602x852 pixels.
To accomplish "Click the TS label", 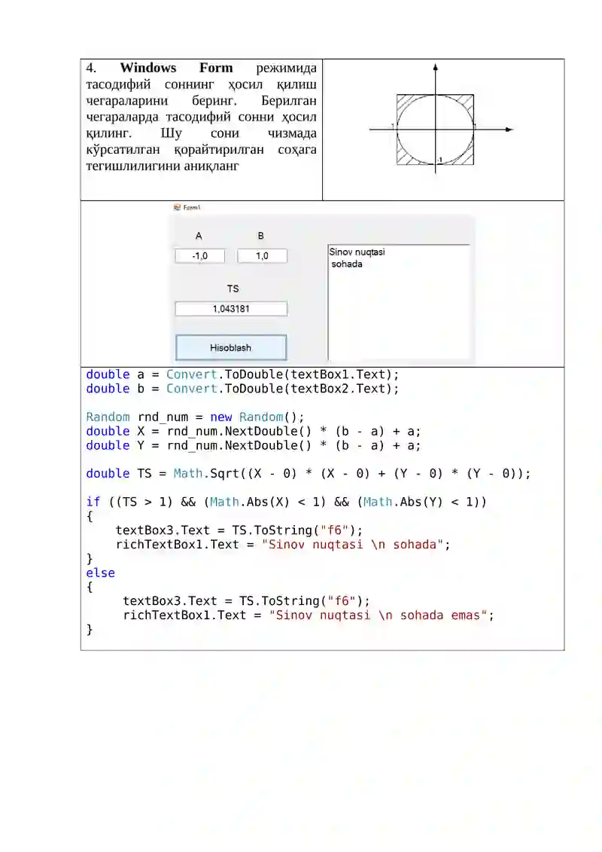I will (233, 289).
